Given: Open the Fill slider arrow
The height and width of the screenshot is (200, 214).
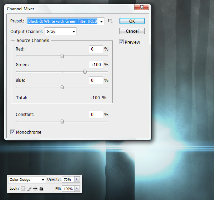Looking at the screenshot, I should (77, 189).
